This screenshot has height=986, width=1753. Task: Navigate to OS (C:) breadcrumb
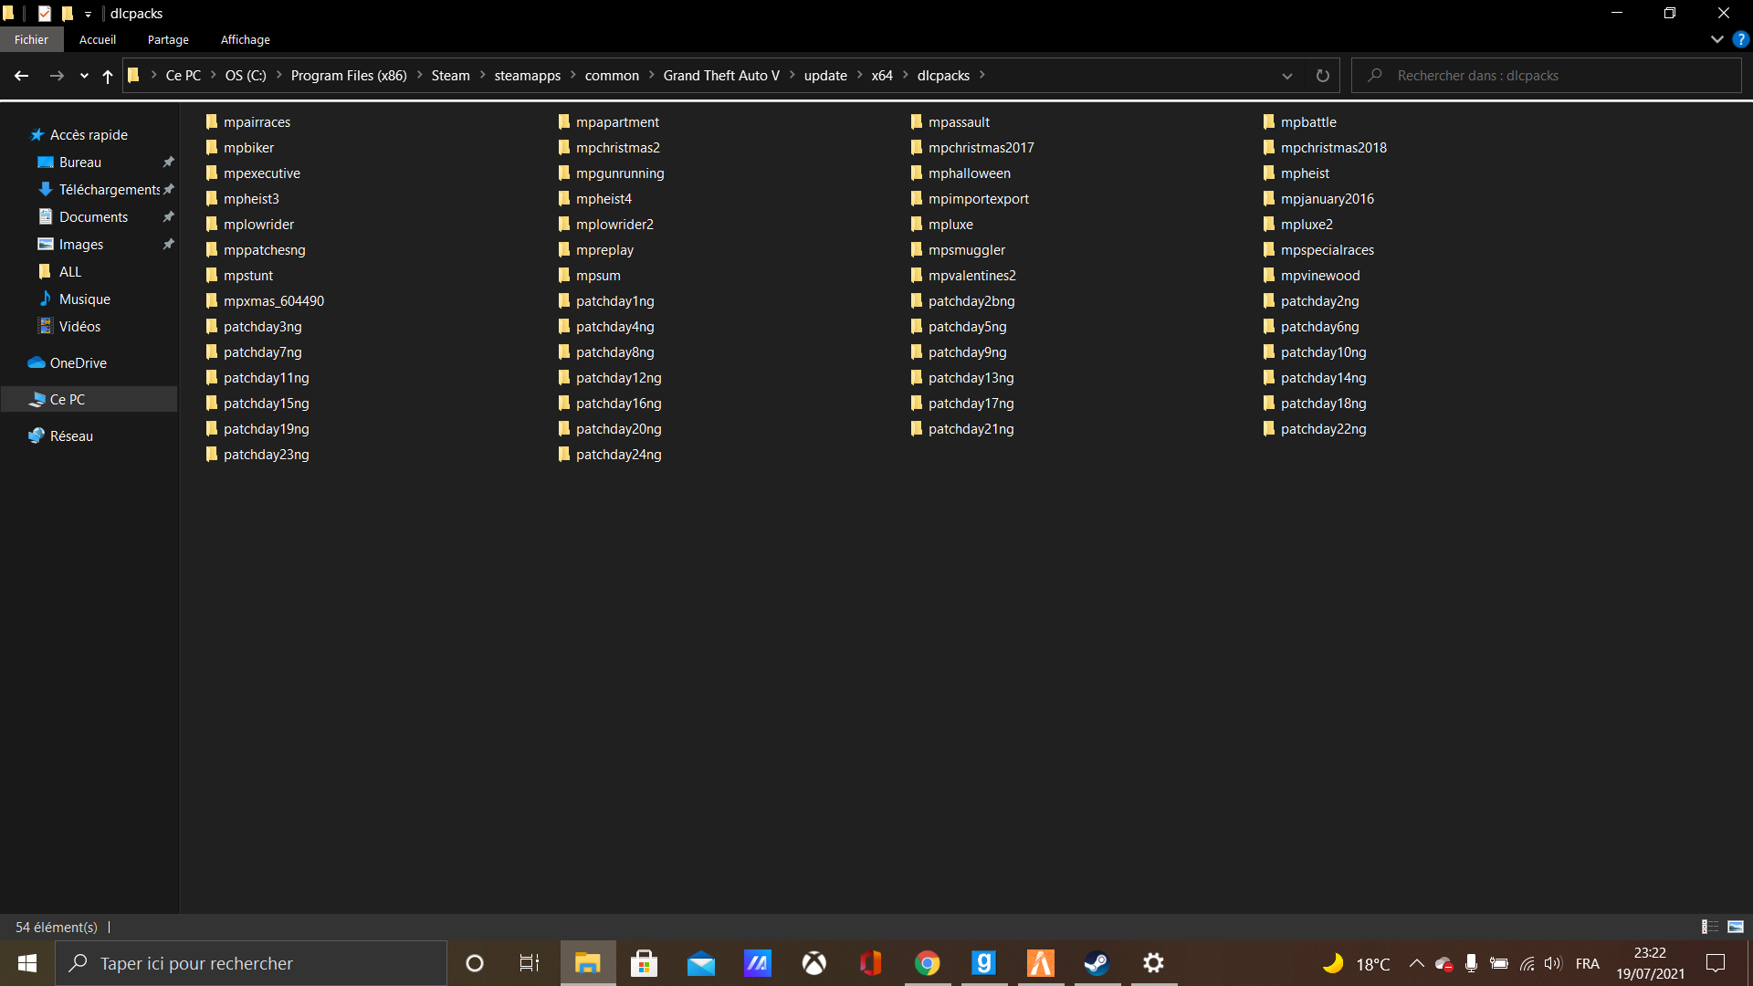point(246,76)
